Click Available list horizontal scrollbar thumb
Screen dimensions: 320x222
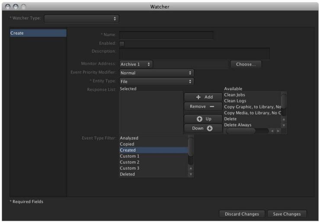tap(241, 131)
